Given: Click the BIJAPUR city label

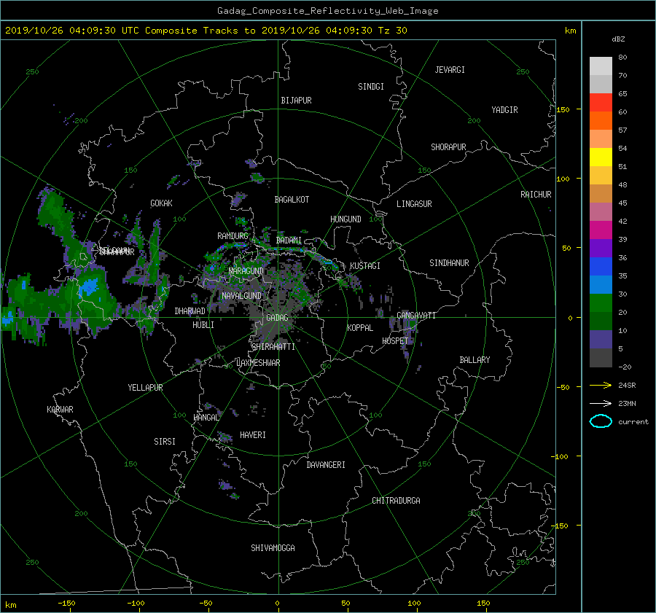Looking at the screenshot, I should coord(296,101).
